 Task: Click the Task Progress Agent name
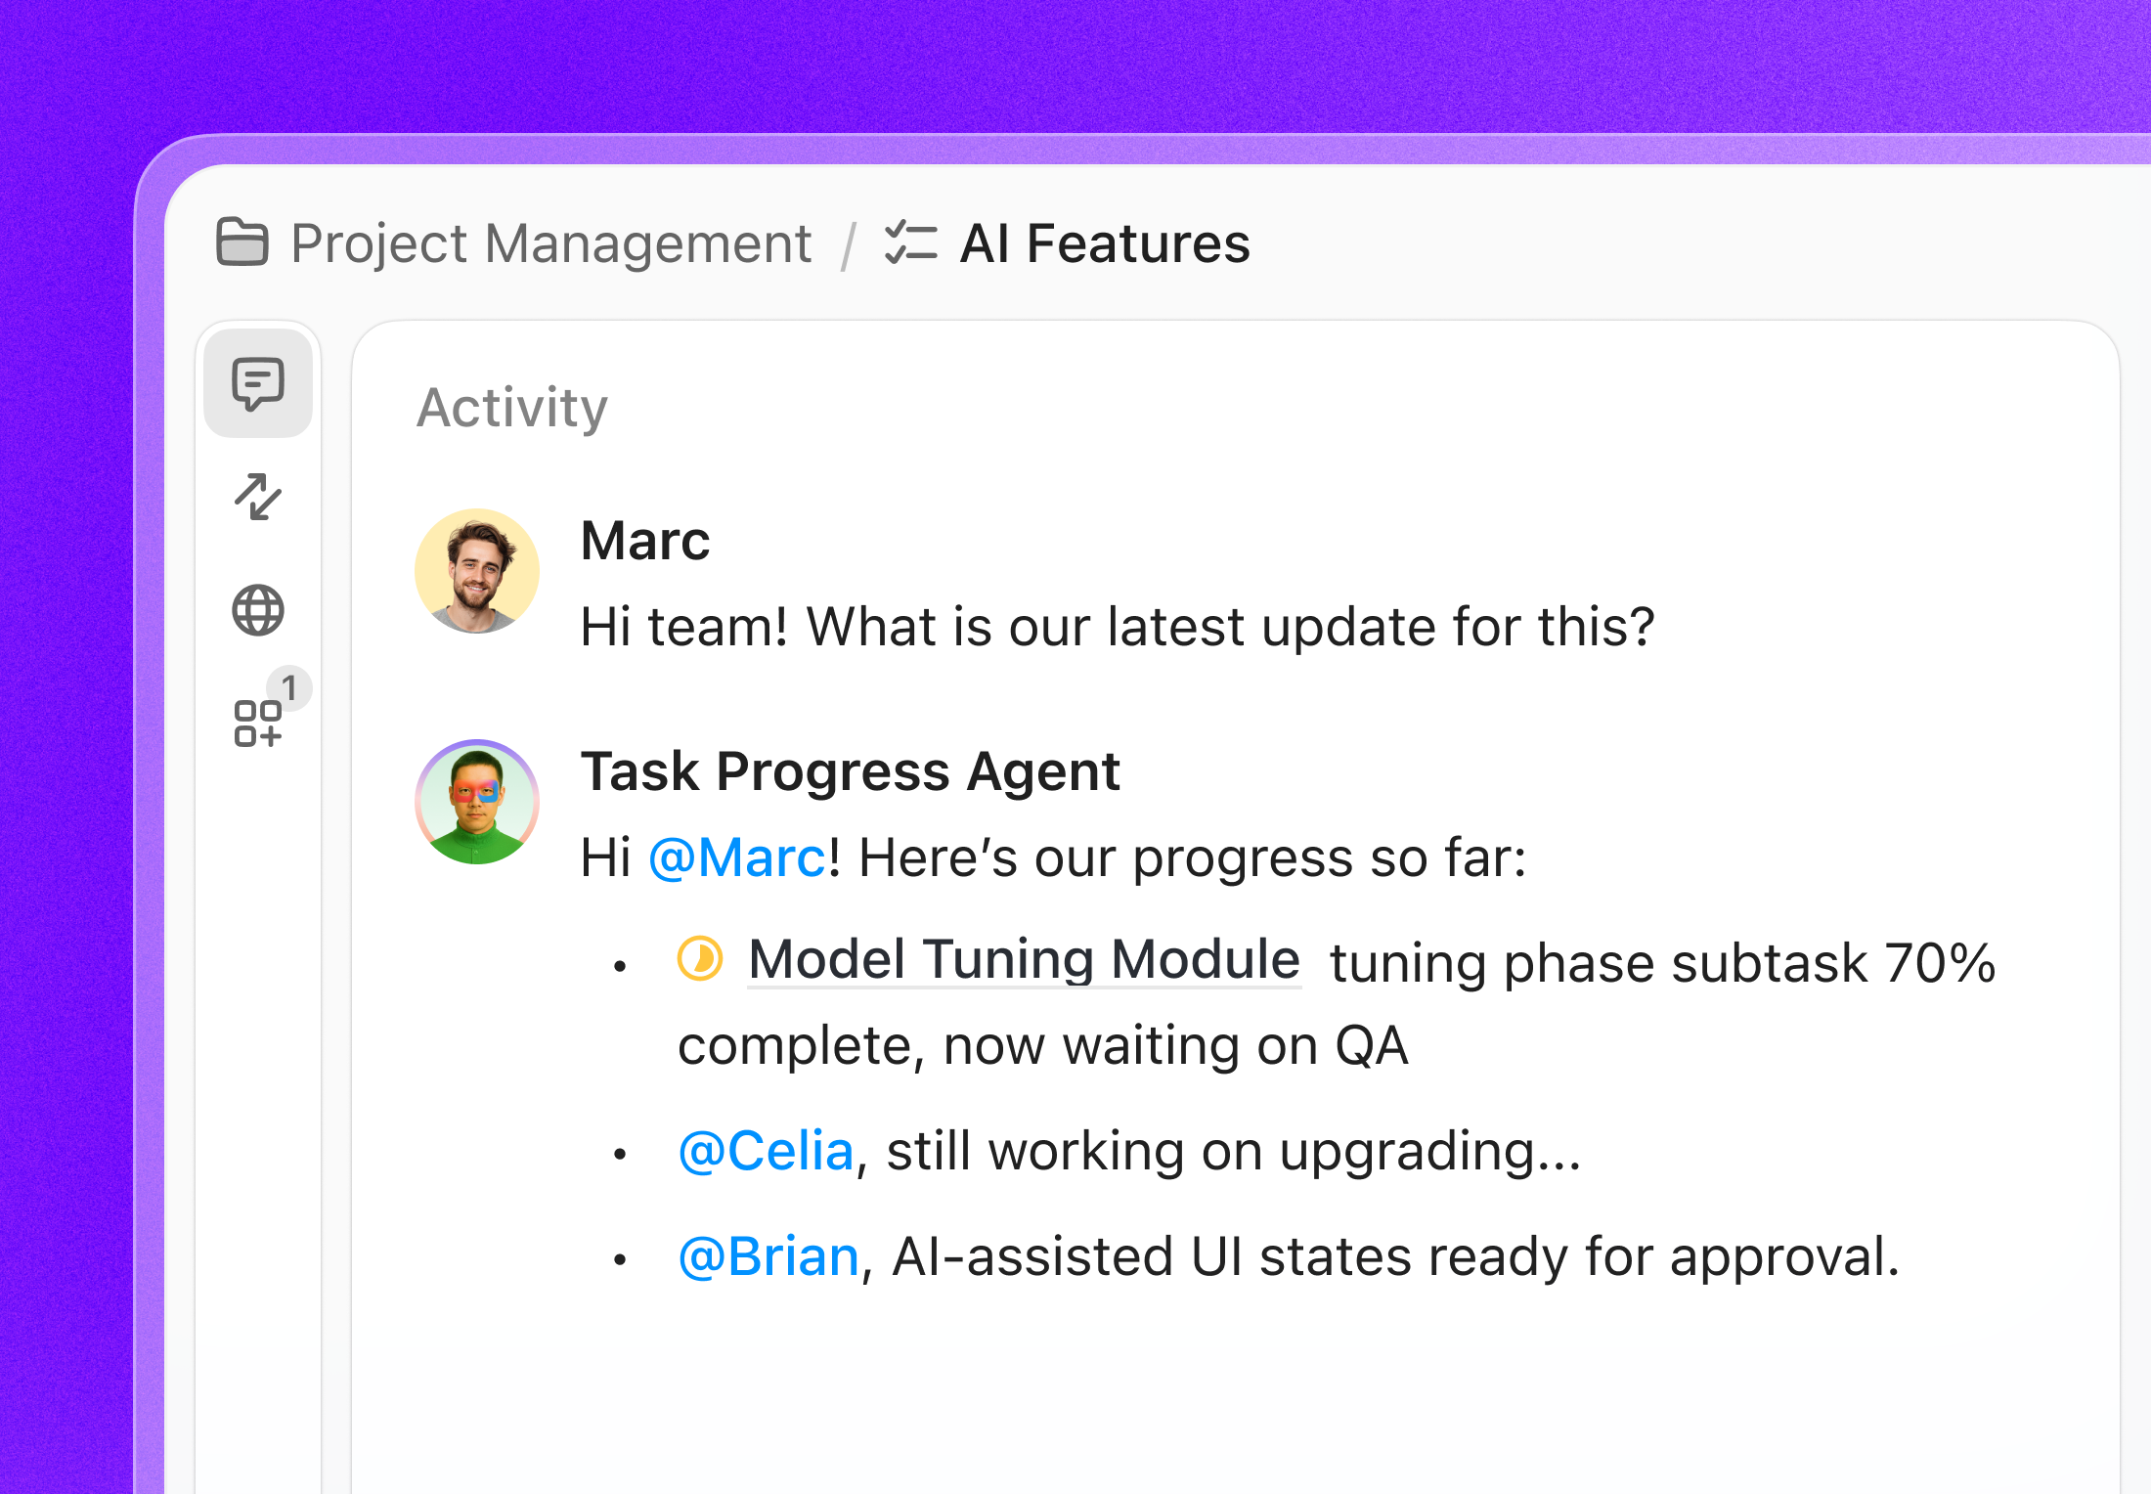851,771
